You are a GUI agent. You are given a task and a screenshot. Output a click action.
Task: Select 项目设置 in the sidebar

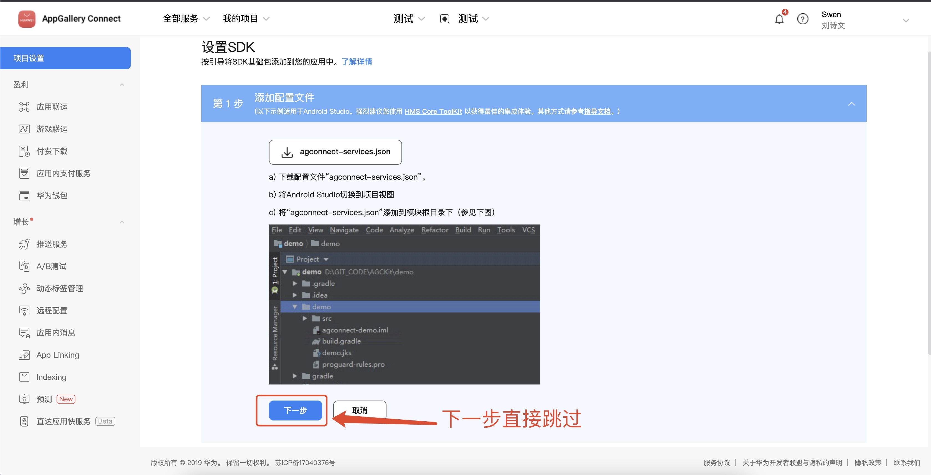65,58
